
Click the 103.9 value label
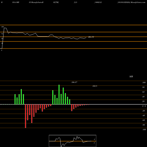tap(95, 86)
